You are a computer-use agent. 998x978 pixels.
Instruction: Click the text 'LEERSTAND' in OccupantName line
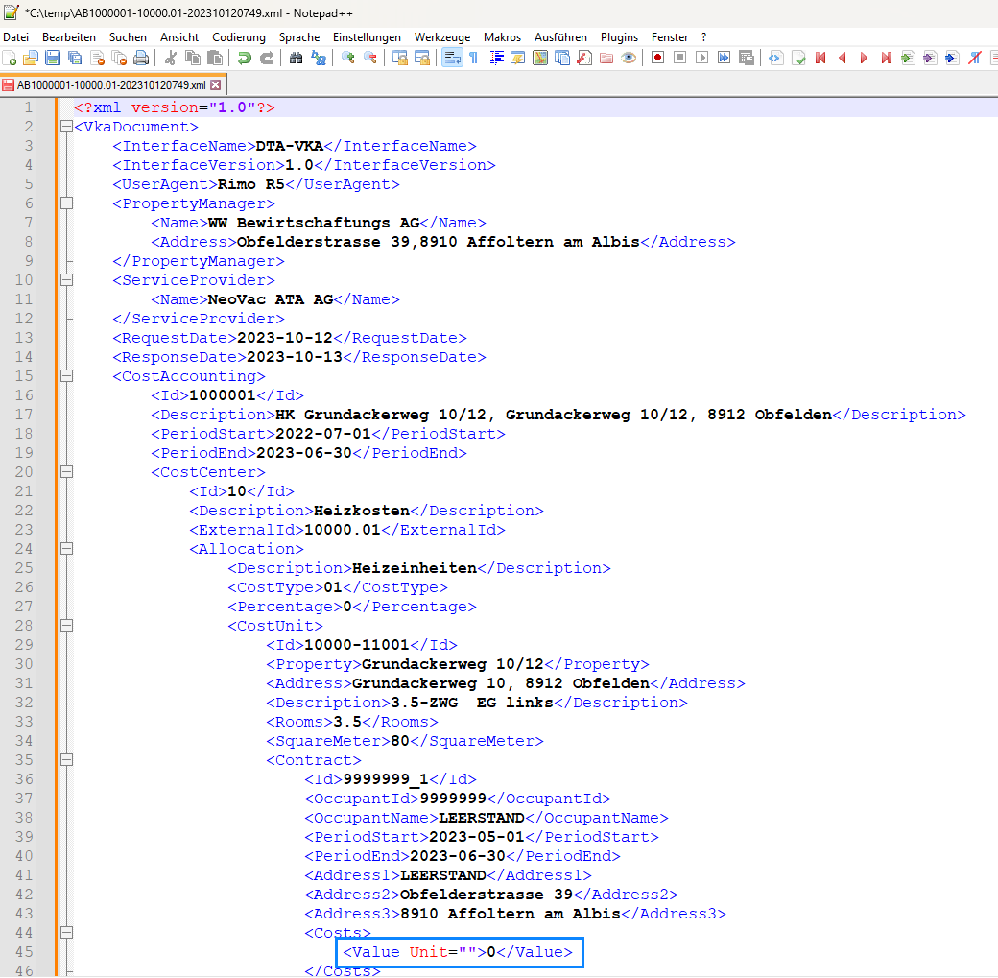coord(482,818)
